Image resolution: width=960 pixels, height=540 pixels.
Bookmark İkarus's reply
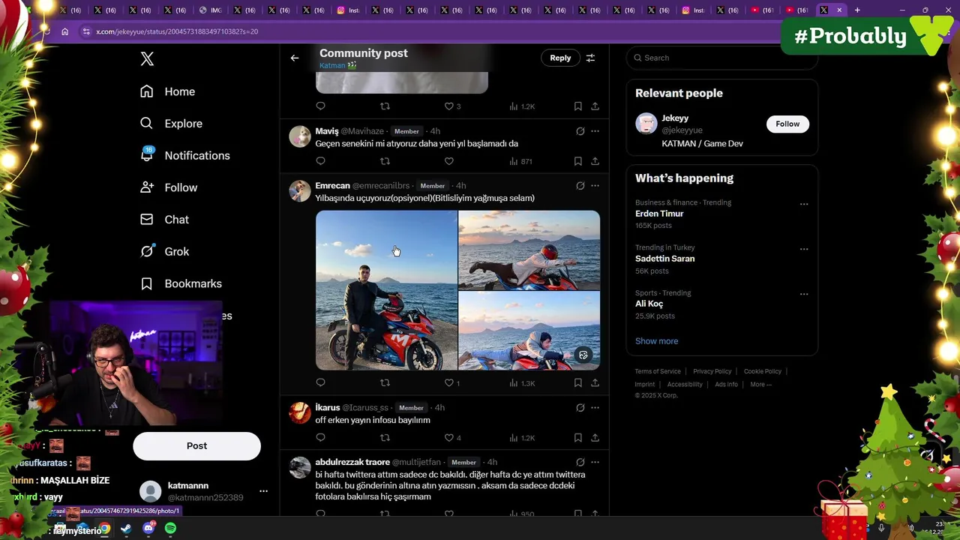click(x=577, y=438)
